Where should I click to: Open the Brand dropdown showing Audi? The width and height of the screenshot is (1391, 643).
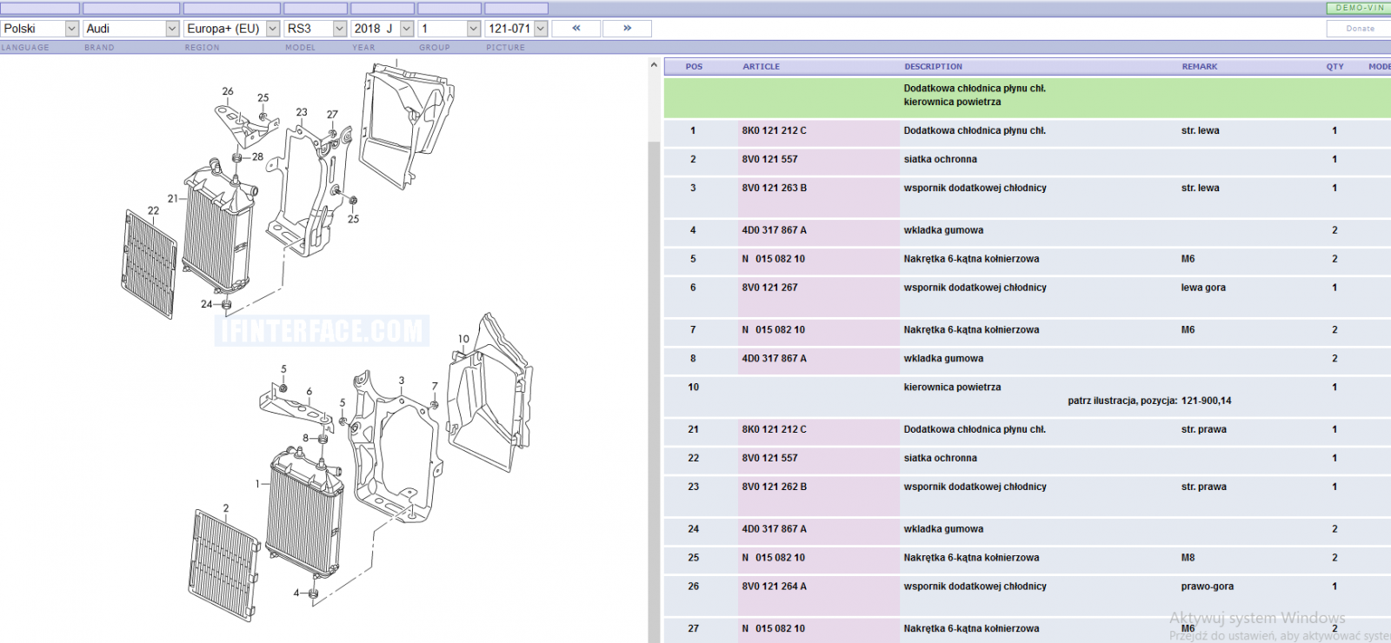tap(131, 29)
